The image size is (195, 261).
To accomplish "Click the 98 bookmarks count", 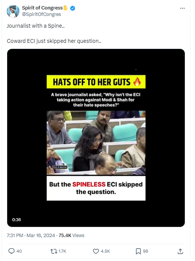I will [145, 251].
